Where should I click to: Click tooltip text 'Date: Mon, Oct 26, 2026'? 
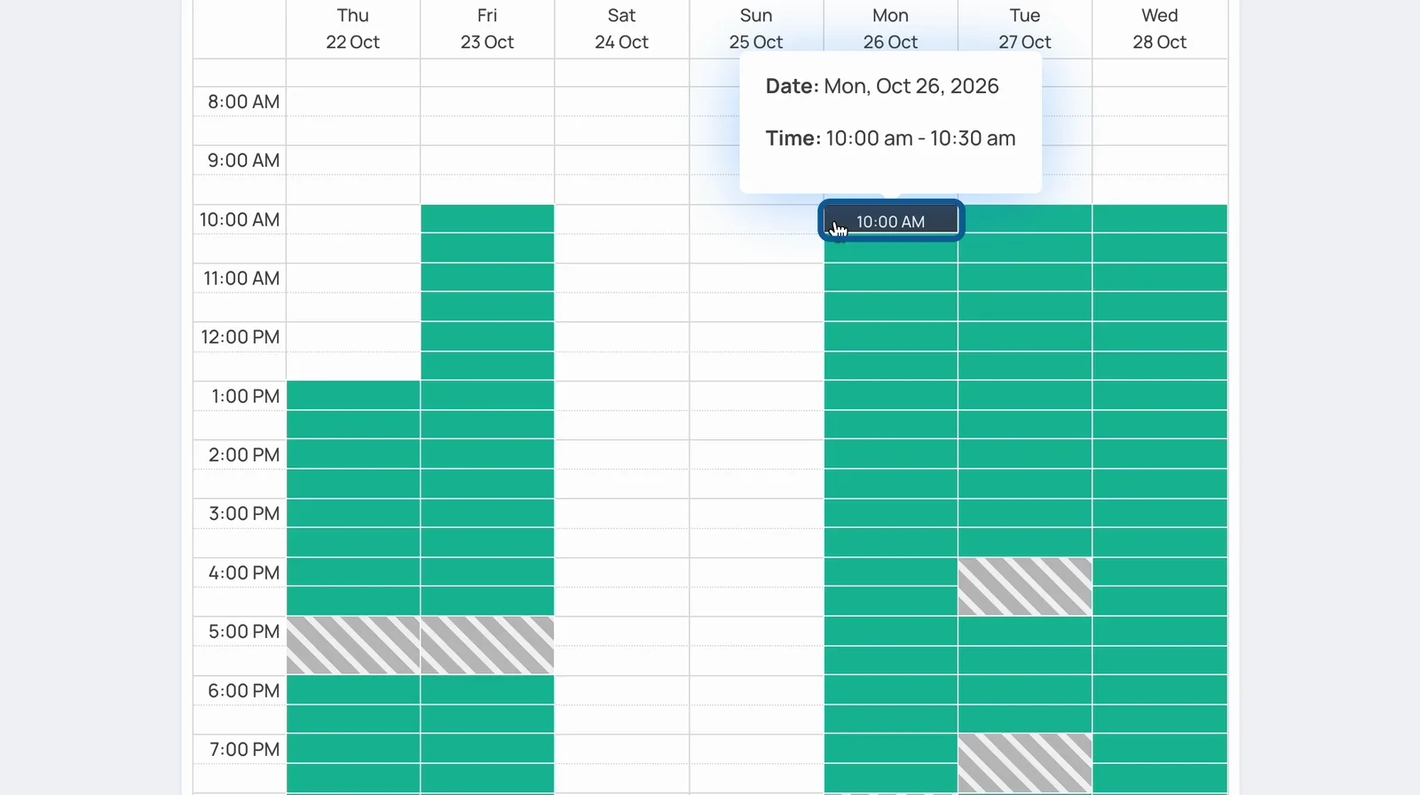tap(882, 86)
